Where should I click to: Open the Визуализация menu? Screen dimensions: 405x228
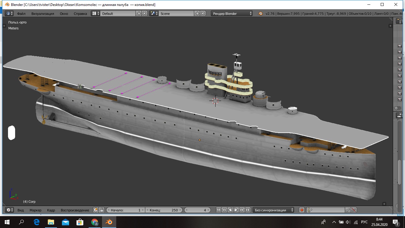coord(43,14)
